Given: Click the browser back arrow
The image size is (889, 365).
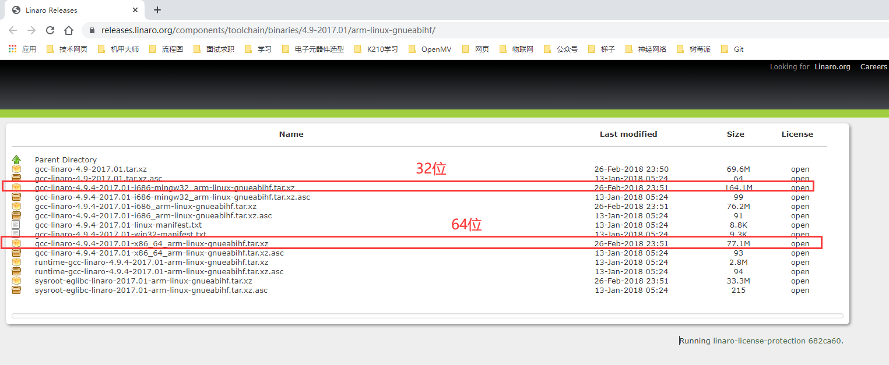Looking at the screenshot, I should coord(13,30).
